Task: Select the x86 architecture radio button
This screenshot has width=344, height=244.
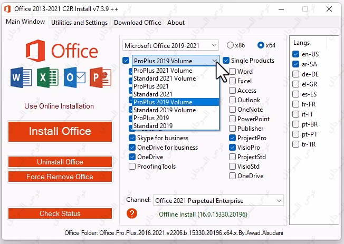Action: [x=230, y=45]
